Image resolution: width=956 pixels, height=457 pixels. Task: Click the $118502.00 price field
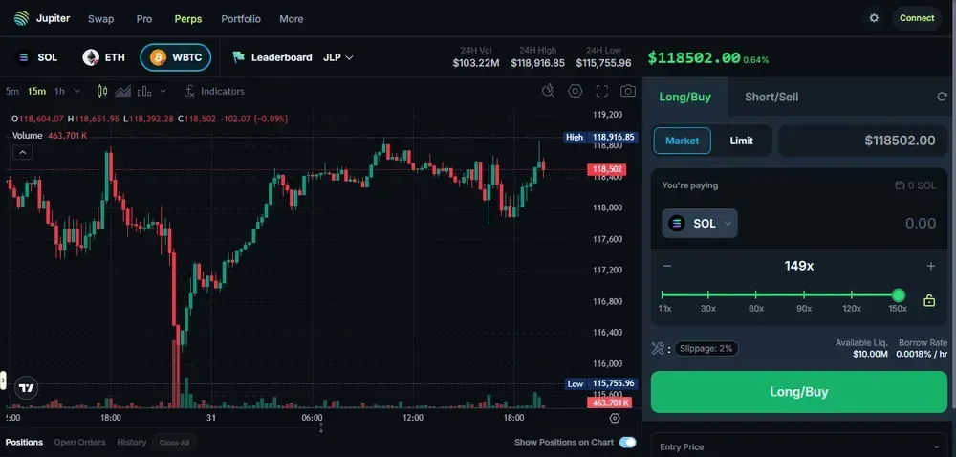coord(862,141)
